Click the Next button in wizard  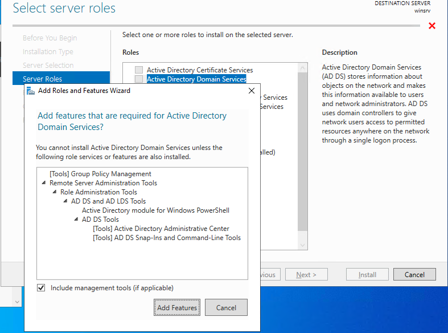click(306, 274)
